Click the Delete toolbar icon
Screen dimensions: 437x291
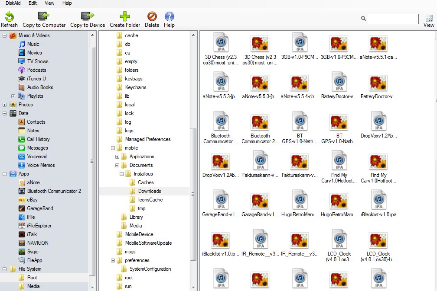152,16
